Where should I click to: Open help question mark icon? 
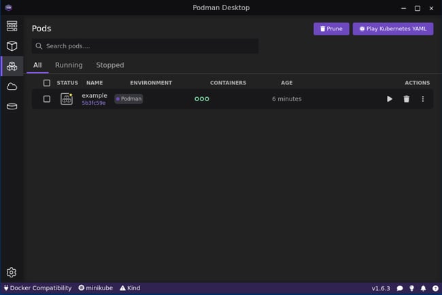[435, 288]
